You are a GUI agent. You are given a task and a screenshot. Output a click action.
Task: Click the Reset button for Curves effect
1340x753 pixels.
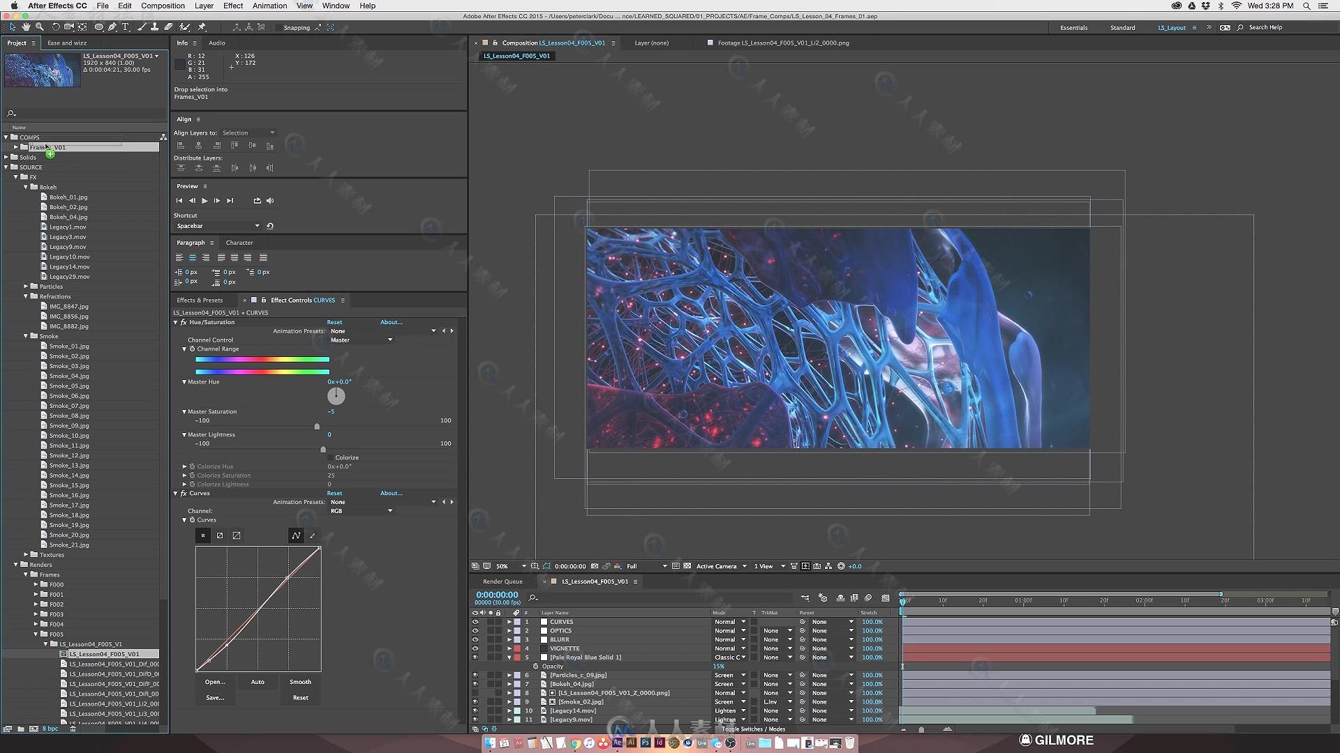(334, 493)
